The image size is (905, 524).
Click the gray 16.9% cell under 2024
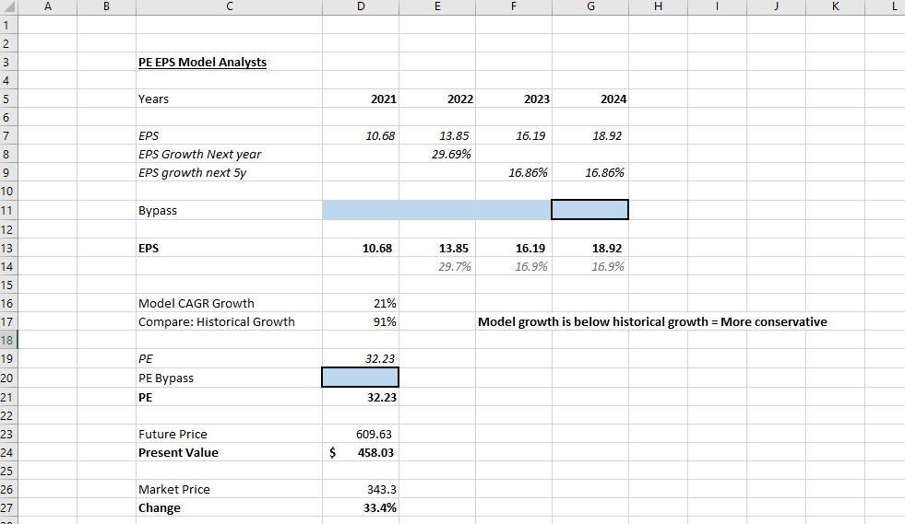(x=590, y=266)
